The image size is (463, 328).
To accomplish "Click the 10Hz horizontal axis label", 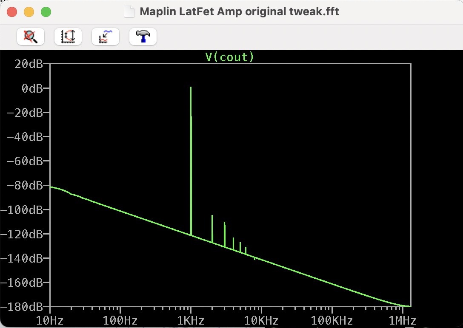I will tap(50, 320).
